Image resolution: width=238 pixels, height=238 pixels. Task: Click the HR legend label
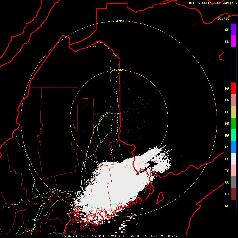(x=227, y=124)
